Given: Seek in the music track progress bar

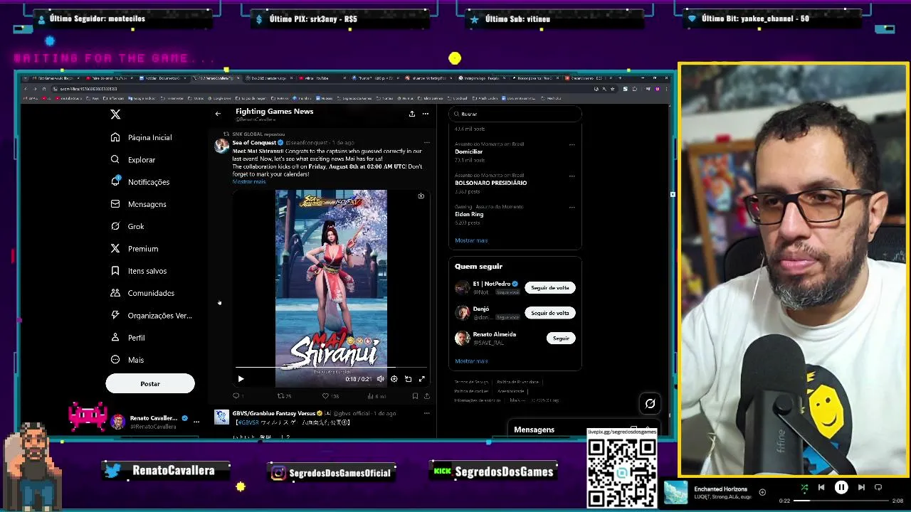Looking at the screenshot, I should 841,501.
